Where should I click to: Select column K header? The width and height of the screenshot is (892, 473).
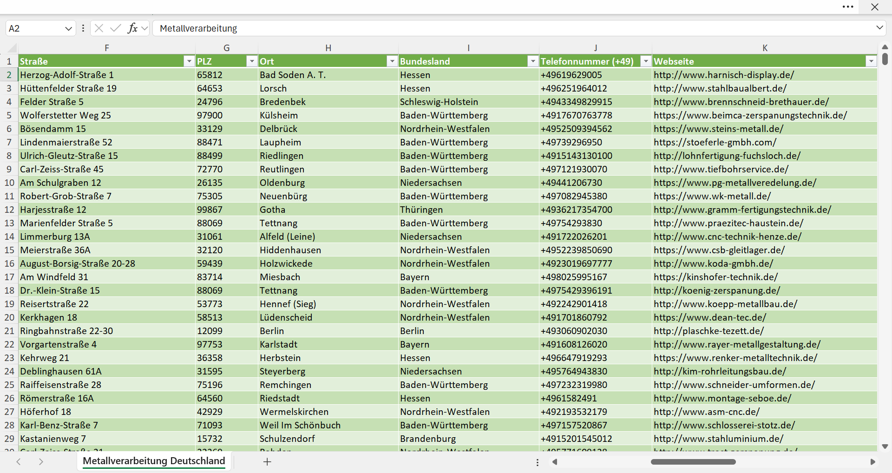(x=765, y=48)
